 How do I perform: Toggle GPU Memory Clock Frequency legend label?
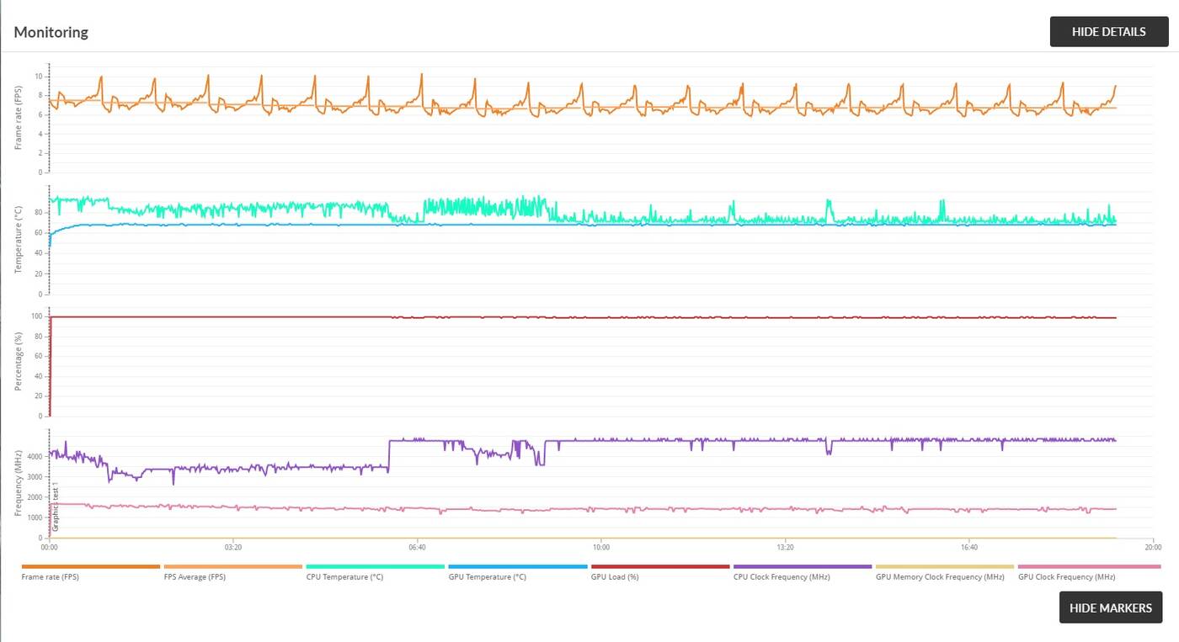(x=940, y=577)
